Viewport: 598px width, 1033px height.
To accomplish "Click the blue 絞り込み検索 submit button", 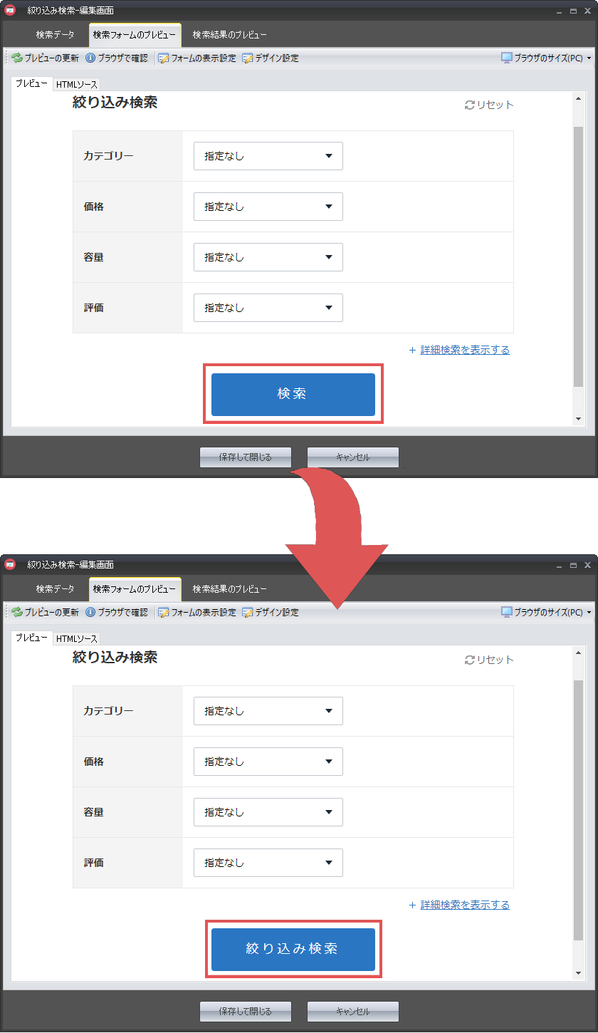I will pyautogui.click(x=293, y=949).
